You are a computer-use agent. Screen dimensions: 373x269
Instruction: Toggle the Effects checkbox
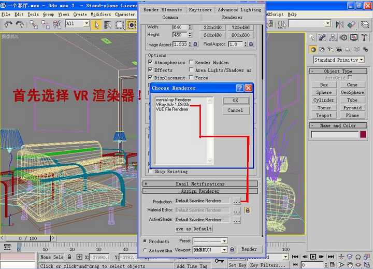pos(150,70)
